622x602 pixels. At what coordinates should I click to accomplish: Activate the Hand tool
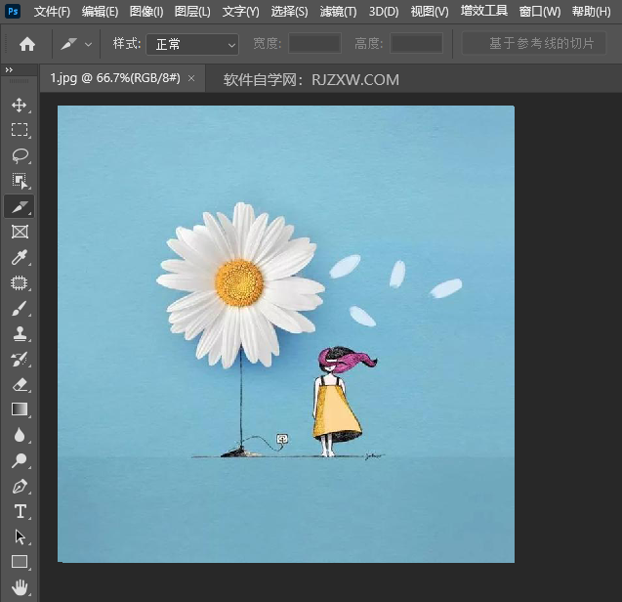click(20, 587)
